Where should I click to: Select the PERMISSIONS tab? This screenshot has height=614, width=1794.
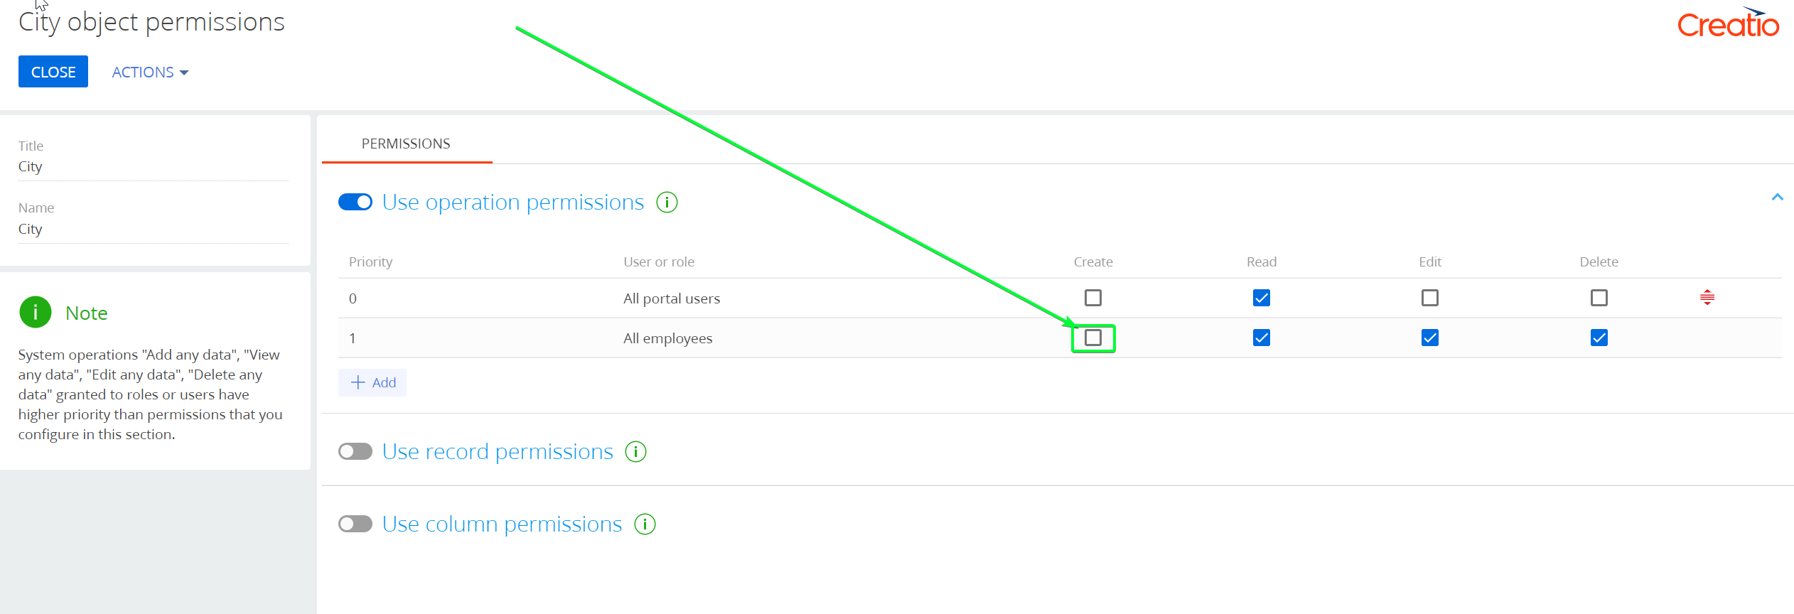click(406, 144)
